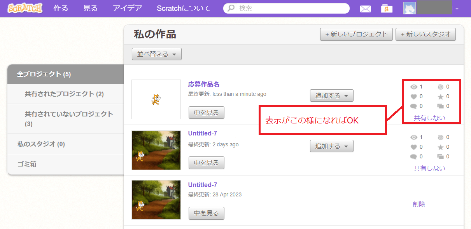471x229 pixels.
Task: Open 追加する dropdown for 応募作品名
Action: 331,95
